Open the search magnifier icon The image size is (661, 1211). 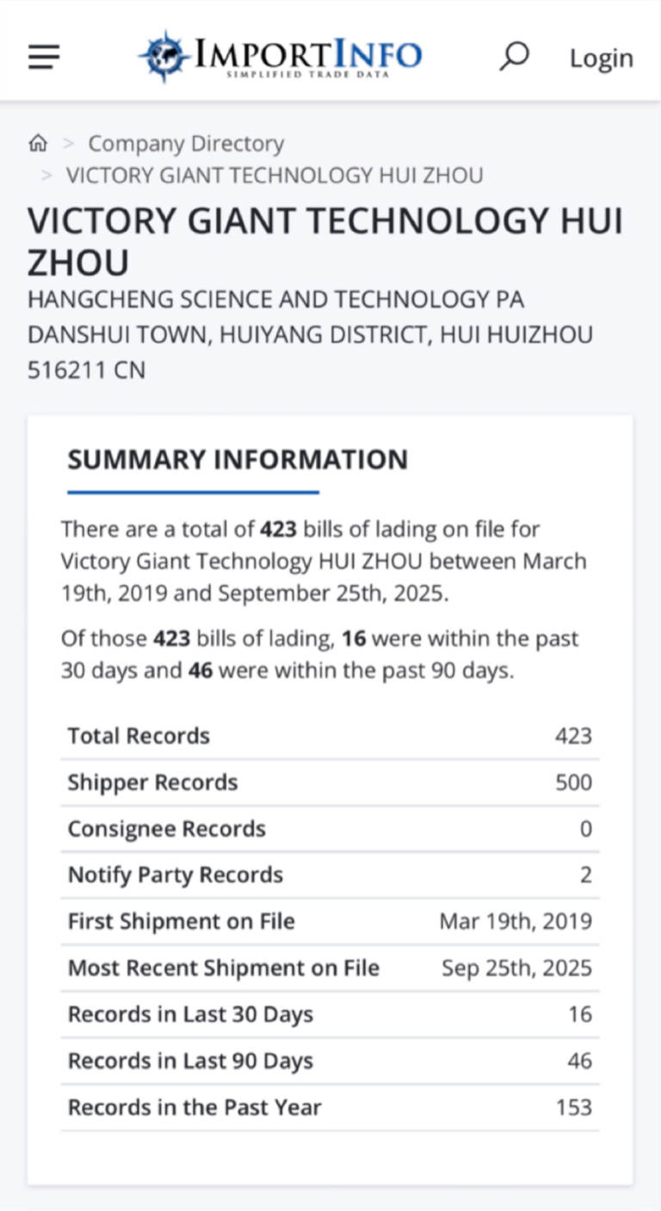pos(514,57)
